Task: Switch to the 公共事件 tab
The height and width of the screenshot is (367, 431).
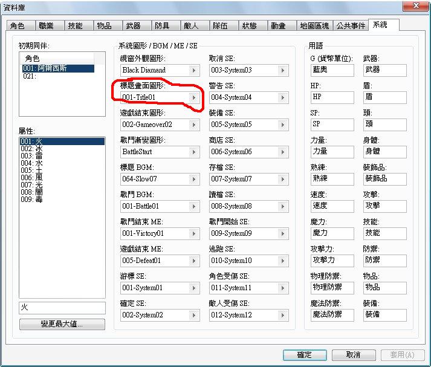Action: [351, 25]
